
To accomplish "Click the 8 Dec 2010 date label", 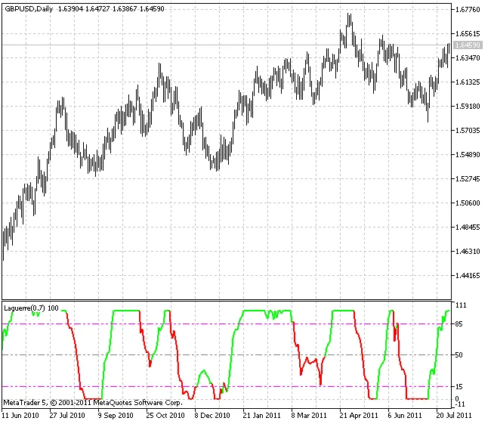I will (212, 416).
